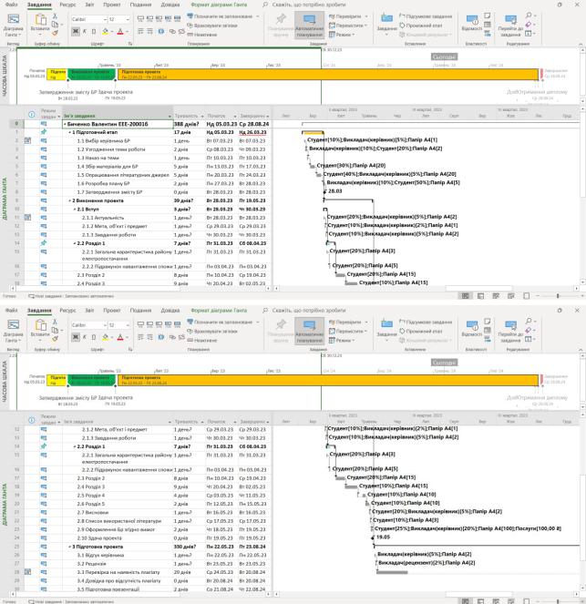Click Unlink tasks icon in top window
Screen dimensions: 586x604
[x=181, y=31]
